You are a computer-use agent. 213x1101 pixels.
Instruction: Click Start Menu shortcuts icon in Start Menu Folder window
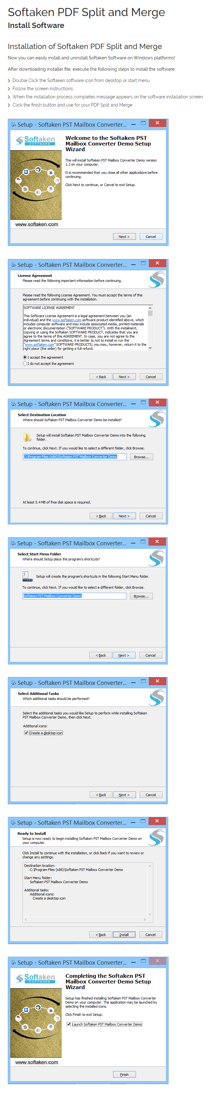point(27,576)
